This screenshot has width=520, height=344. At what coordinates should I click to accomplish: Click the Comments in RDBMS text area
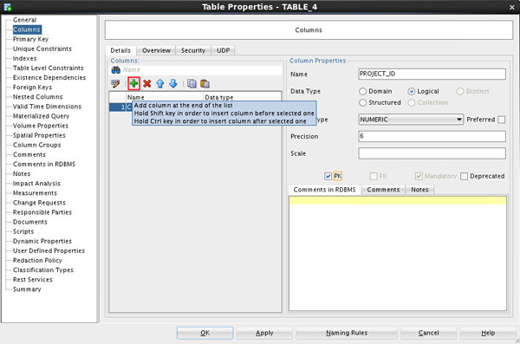pyautogui.click(x=398, y=253)
